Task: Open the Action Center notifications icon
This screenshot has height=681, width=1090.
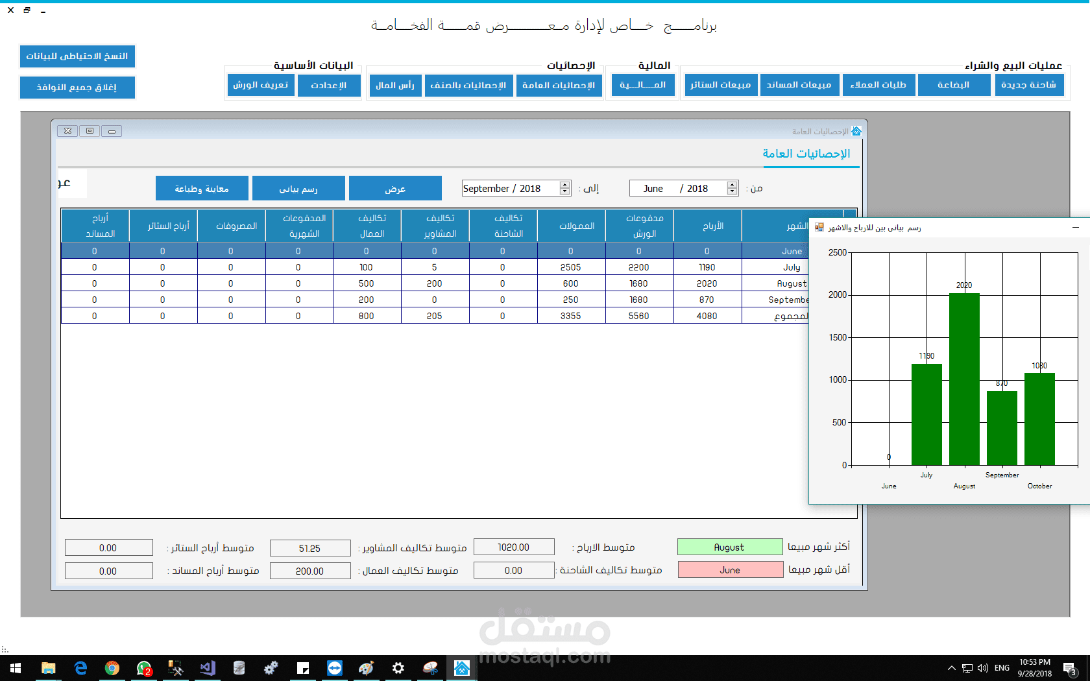Action: [x=1071, y=668]
